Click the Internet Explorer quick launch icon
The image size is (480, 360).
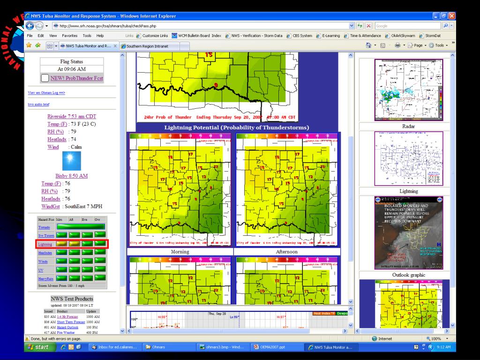pyautogui.click(x=63, y=347)
